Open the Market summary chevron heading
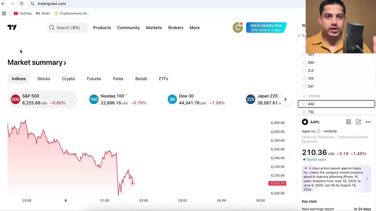Viewport: 376px width, 211px height. tap(37, 63)
